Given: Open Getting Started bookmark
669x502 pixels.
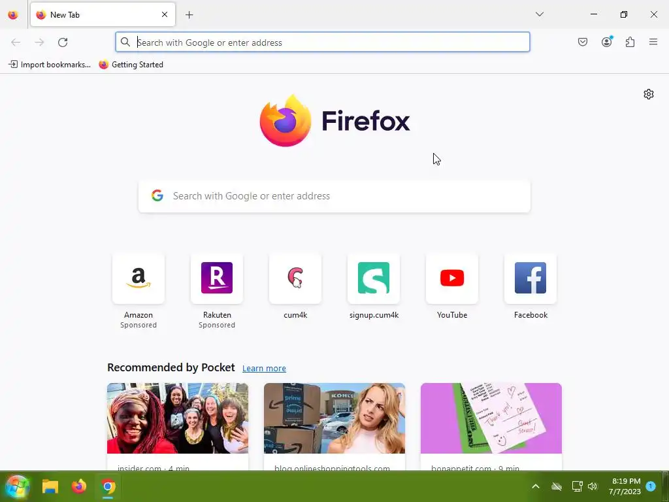Looking at the screenshot, I should point(131,65).
